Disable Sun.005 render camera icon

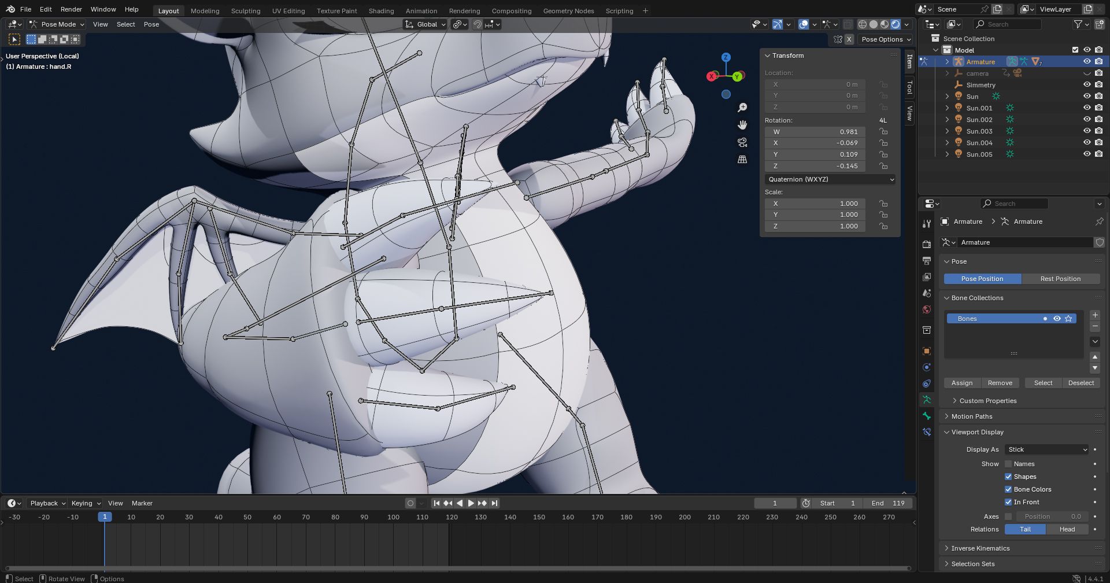pyautogui.click(x=1098, y=154)
